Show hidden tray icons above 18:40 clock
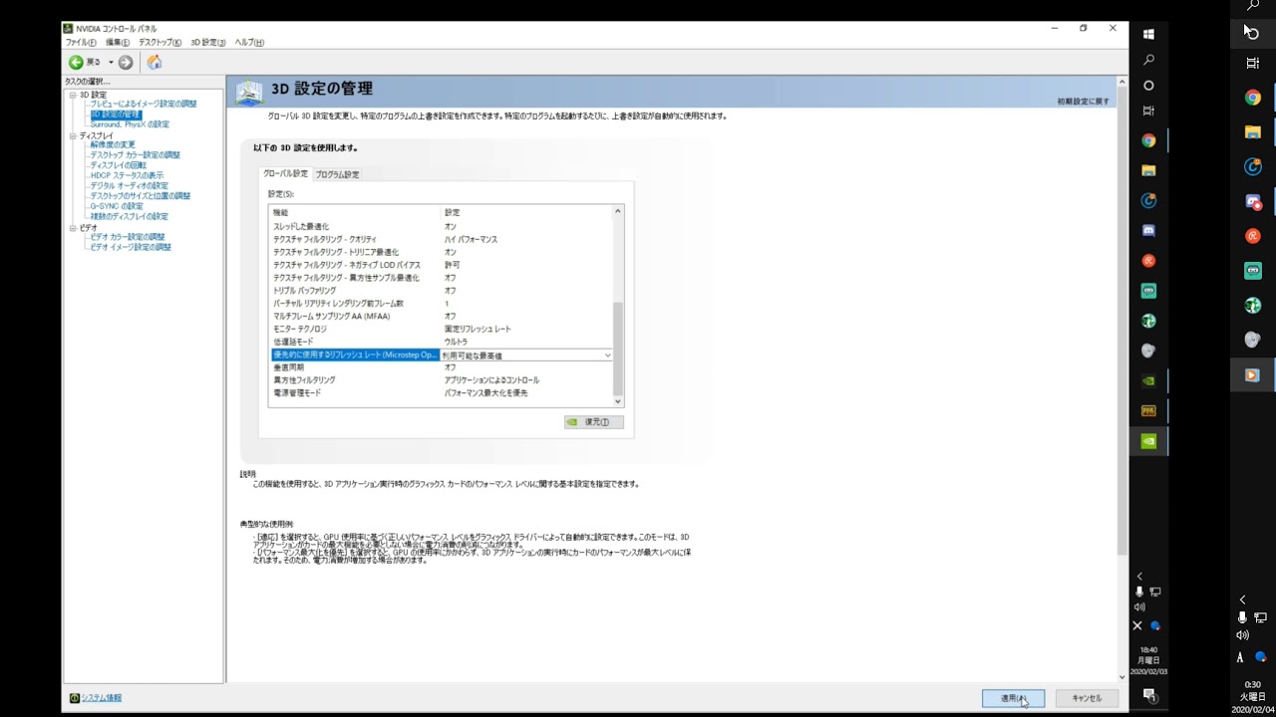The width and height of the screenshot is (1276, 717). (1139, 577)
